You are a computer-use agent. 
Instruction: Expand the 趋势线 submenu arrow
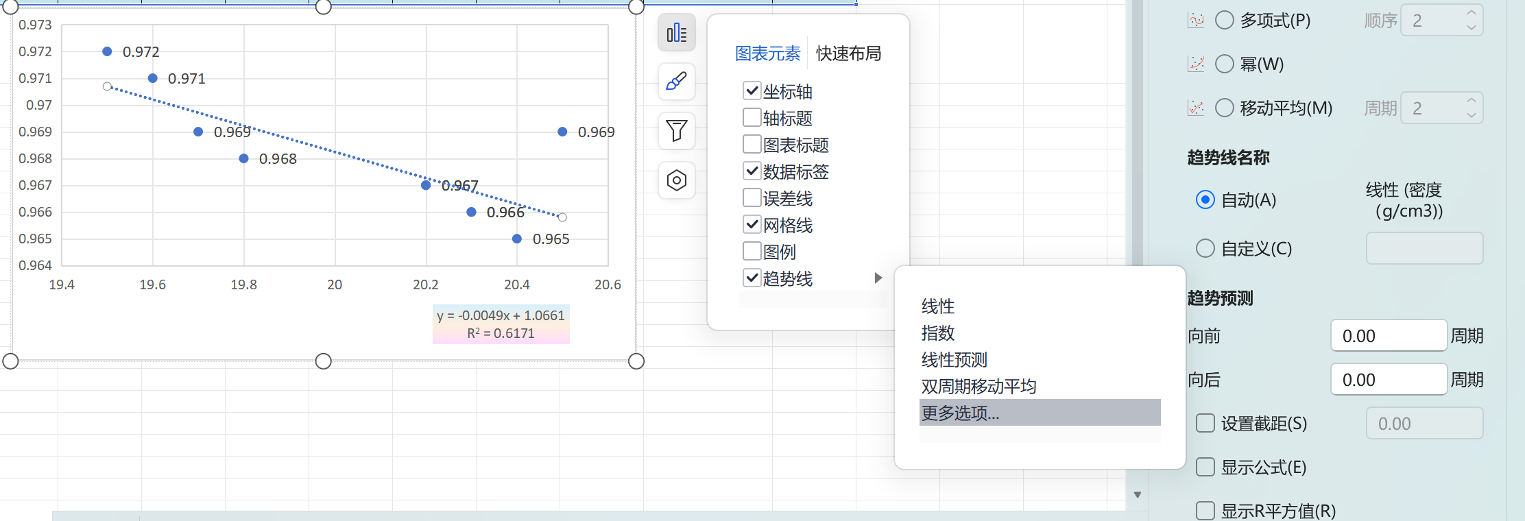[878, 278]
